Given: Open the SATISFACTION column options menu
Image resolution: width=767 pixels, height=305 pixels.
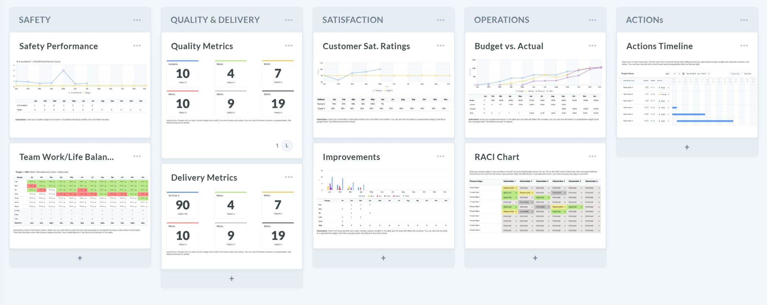Looking at the screenshot, I should (441, 20).
